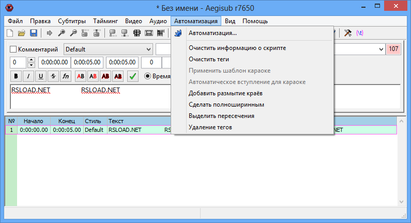Click the Начало column header
This screenshot has height=223, width=411.
[x=34, y=121]
